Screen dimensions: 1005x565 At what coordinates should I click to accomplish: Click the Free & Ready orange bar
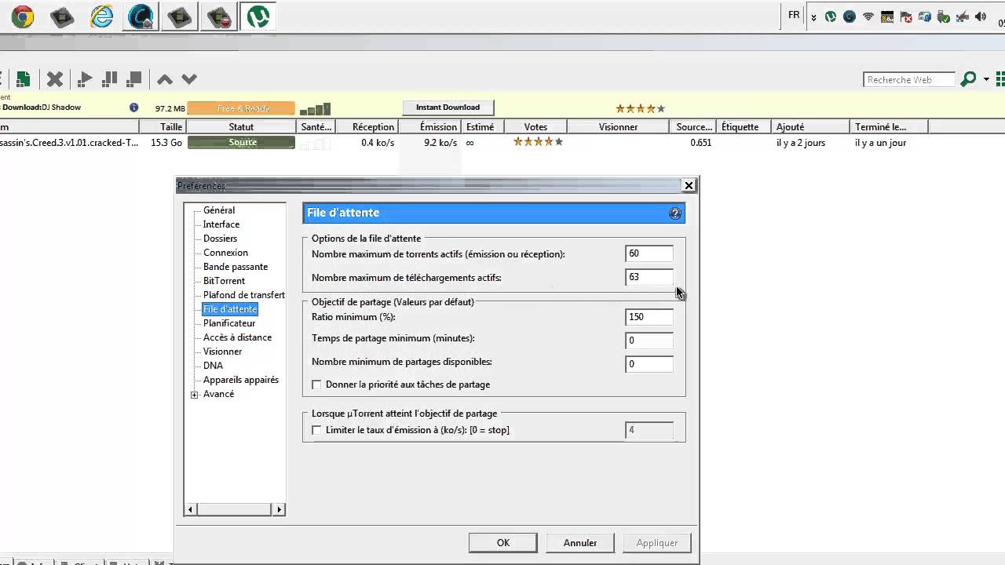pos(242,108)
